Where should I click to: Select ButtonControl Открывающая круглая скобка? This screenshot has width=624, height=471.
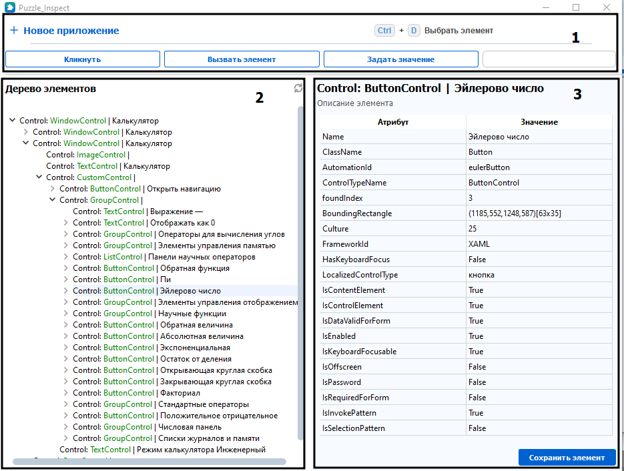[172, 370]
